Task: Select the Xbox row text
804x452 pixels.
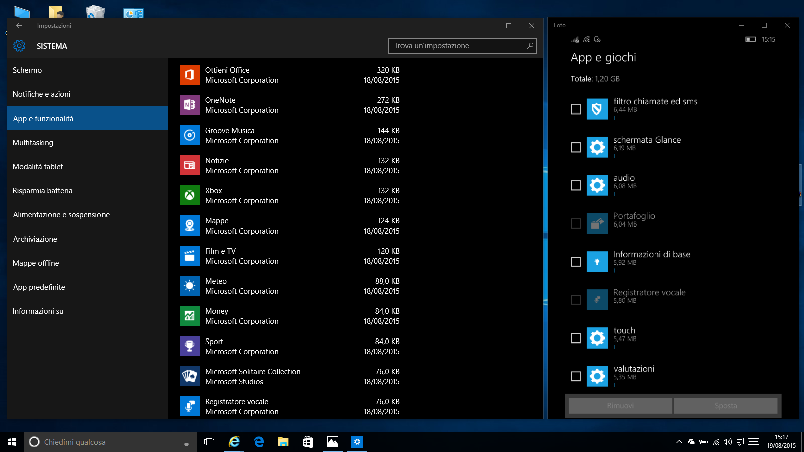Action: (x=213, y=191)
